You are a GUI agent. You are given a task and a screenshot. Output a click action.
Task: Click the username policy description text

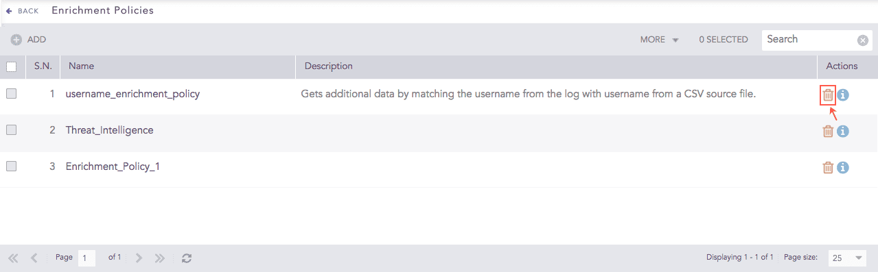coord(528,94)
